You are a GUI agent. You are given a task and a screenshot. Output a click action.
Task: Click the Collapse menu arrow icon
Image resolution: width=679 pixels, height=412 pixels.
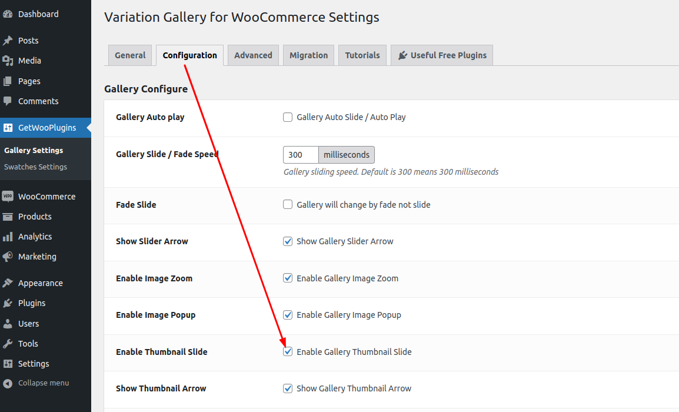(8, 383)
